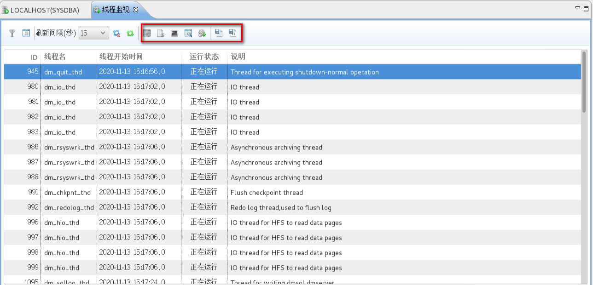Click the start time cell in row 981

(132, 102)
